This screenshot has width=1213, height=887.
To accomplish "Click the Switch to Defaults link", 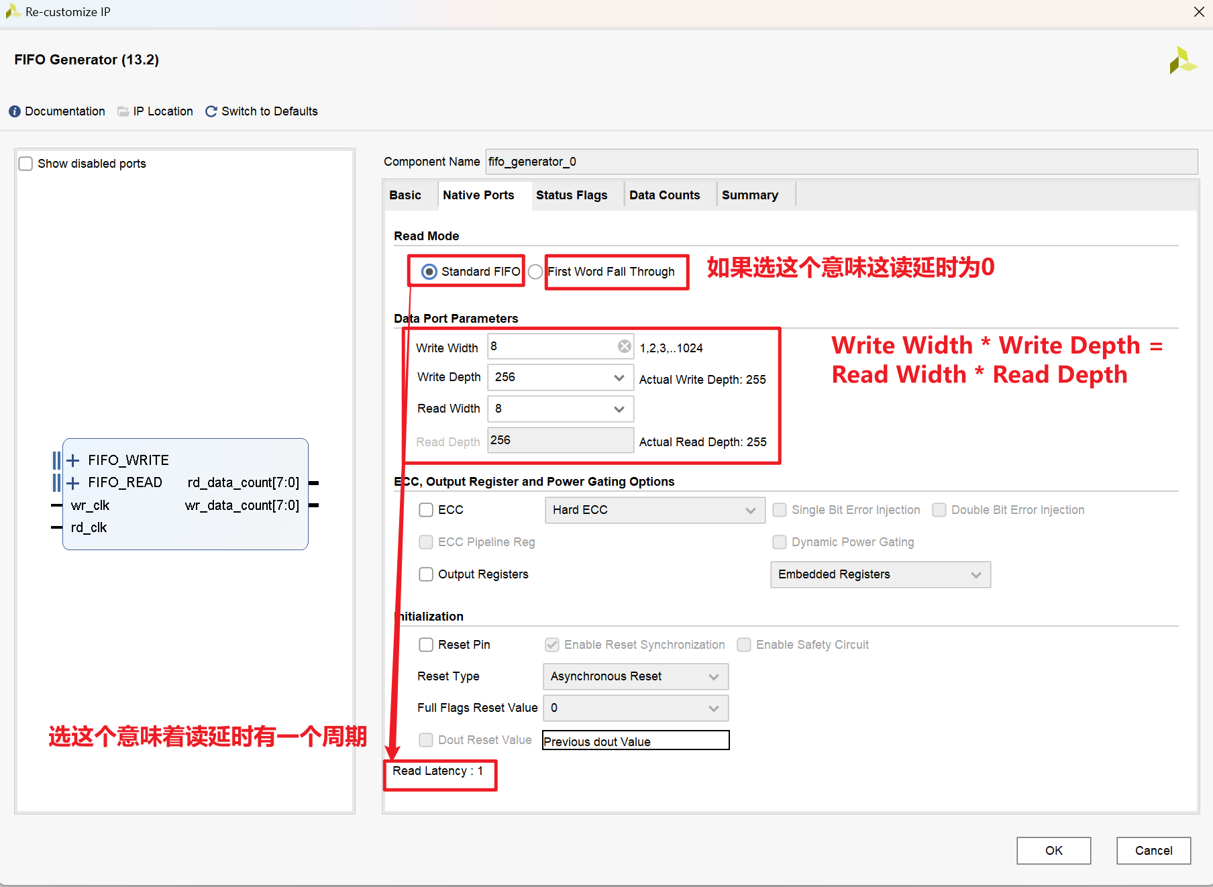I will pos(270,111).
